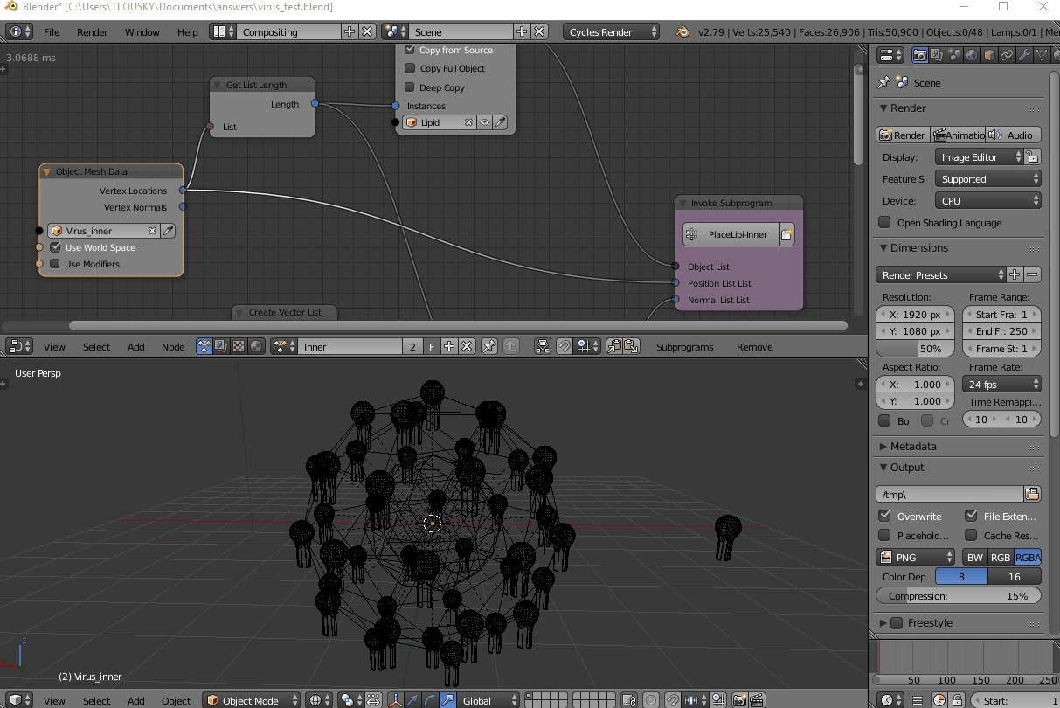
Task: Click the Remove subprograms button
Action: (x=753, y=346)
